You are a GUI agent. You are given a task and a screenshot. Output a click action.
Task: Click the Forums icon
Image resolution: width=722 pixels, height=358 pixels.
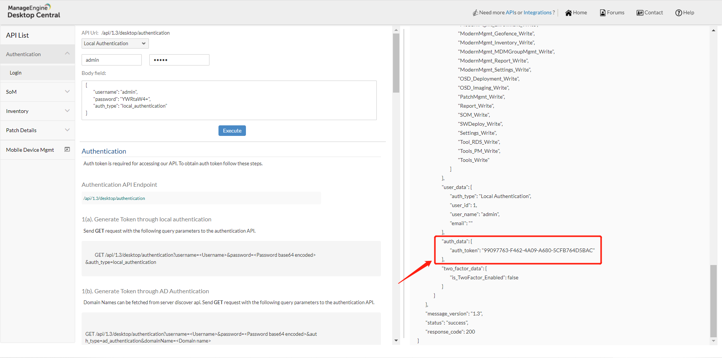(603, 13)
